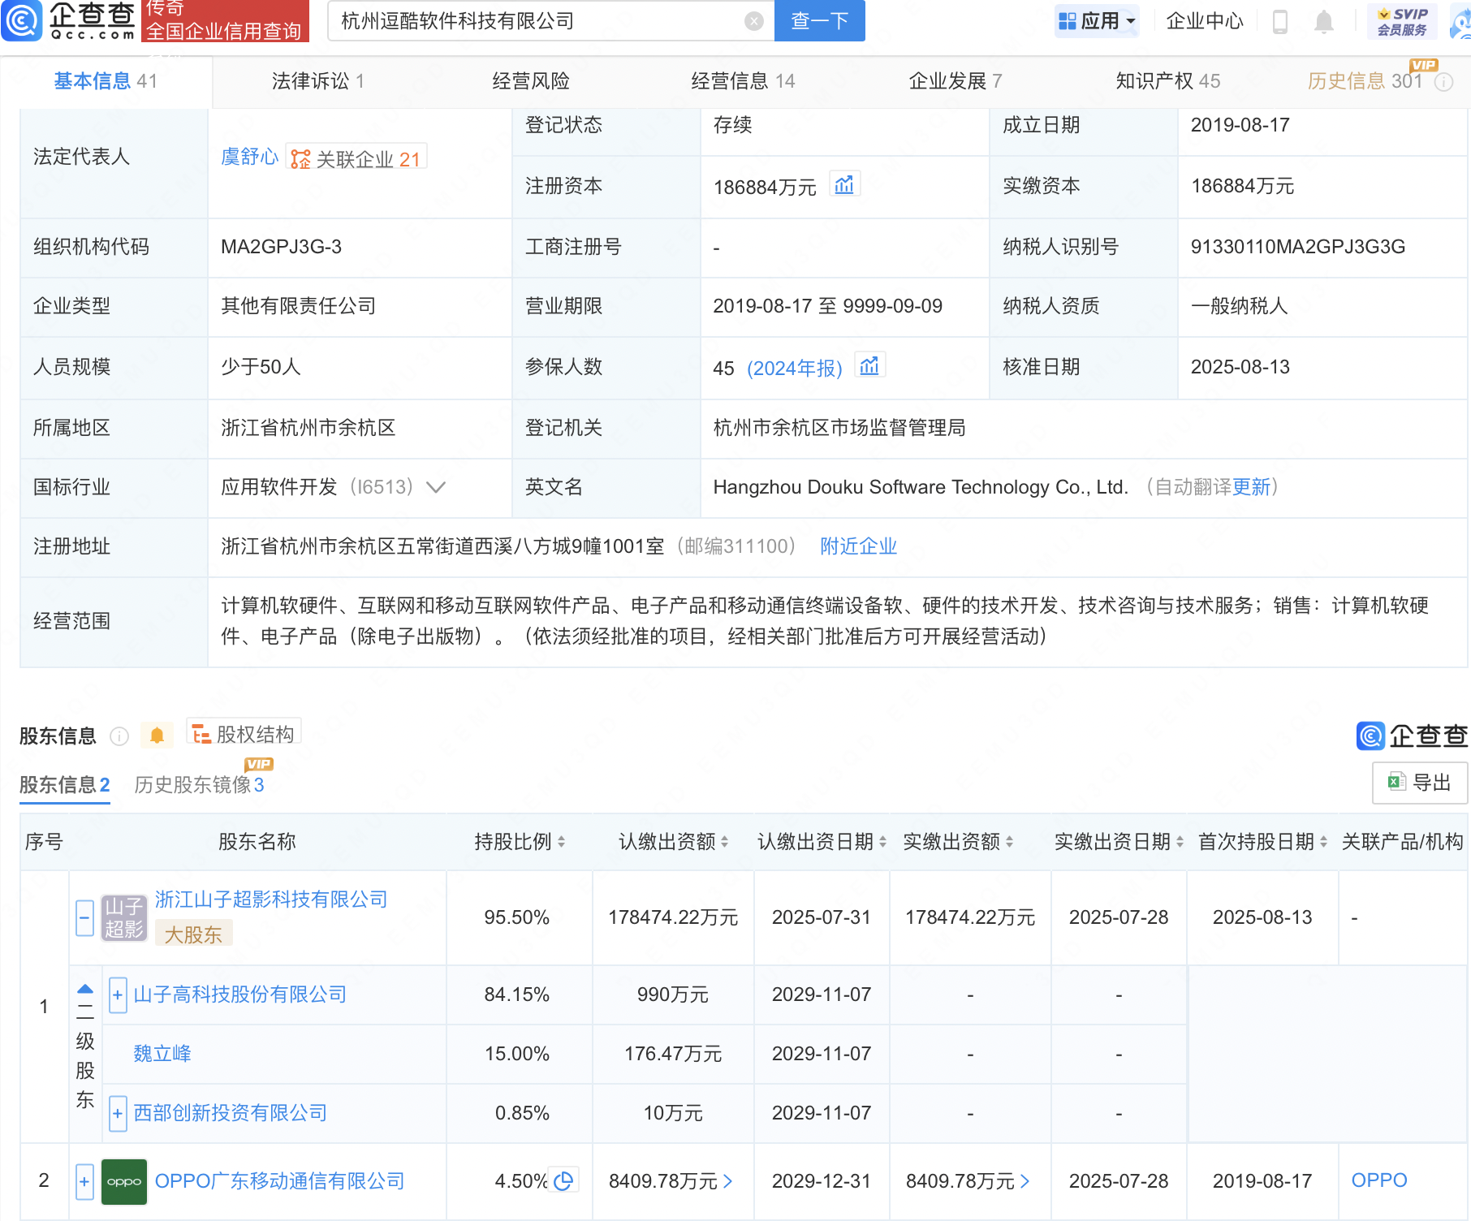Expand the 山子高科技股份有限公司 sub-shareholder
This screenshot has height=1221, width=1471.
(x=118, y=995)
